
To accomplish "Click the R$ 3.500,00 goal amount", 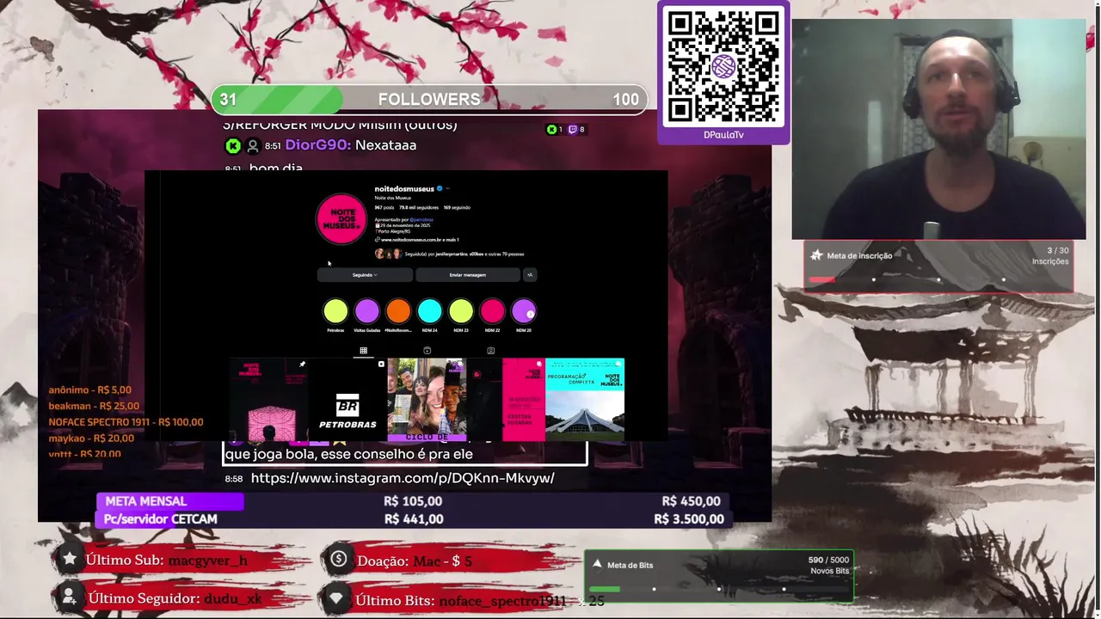I will coord(689,519).
